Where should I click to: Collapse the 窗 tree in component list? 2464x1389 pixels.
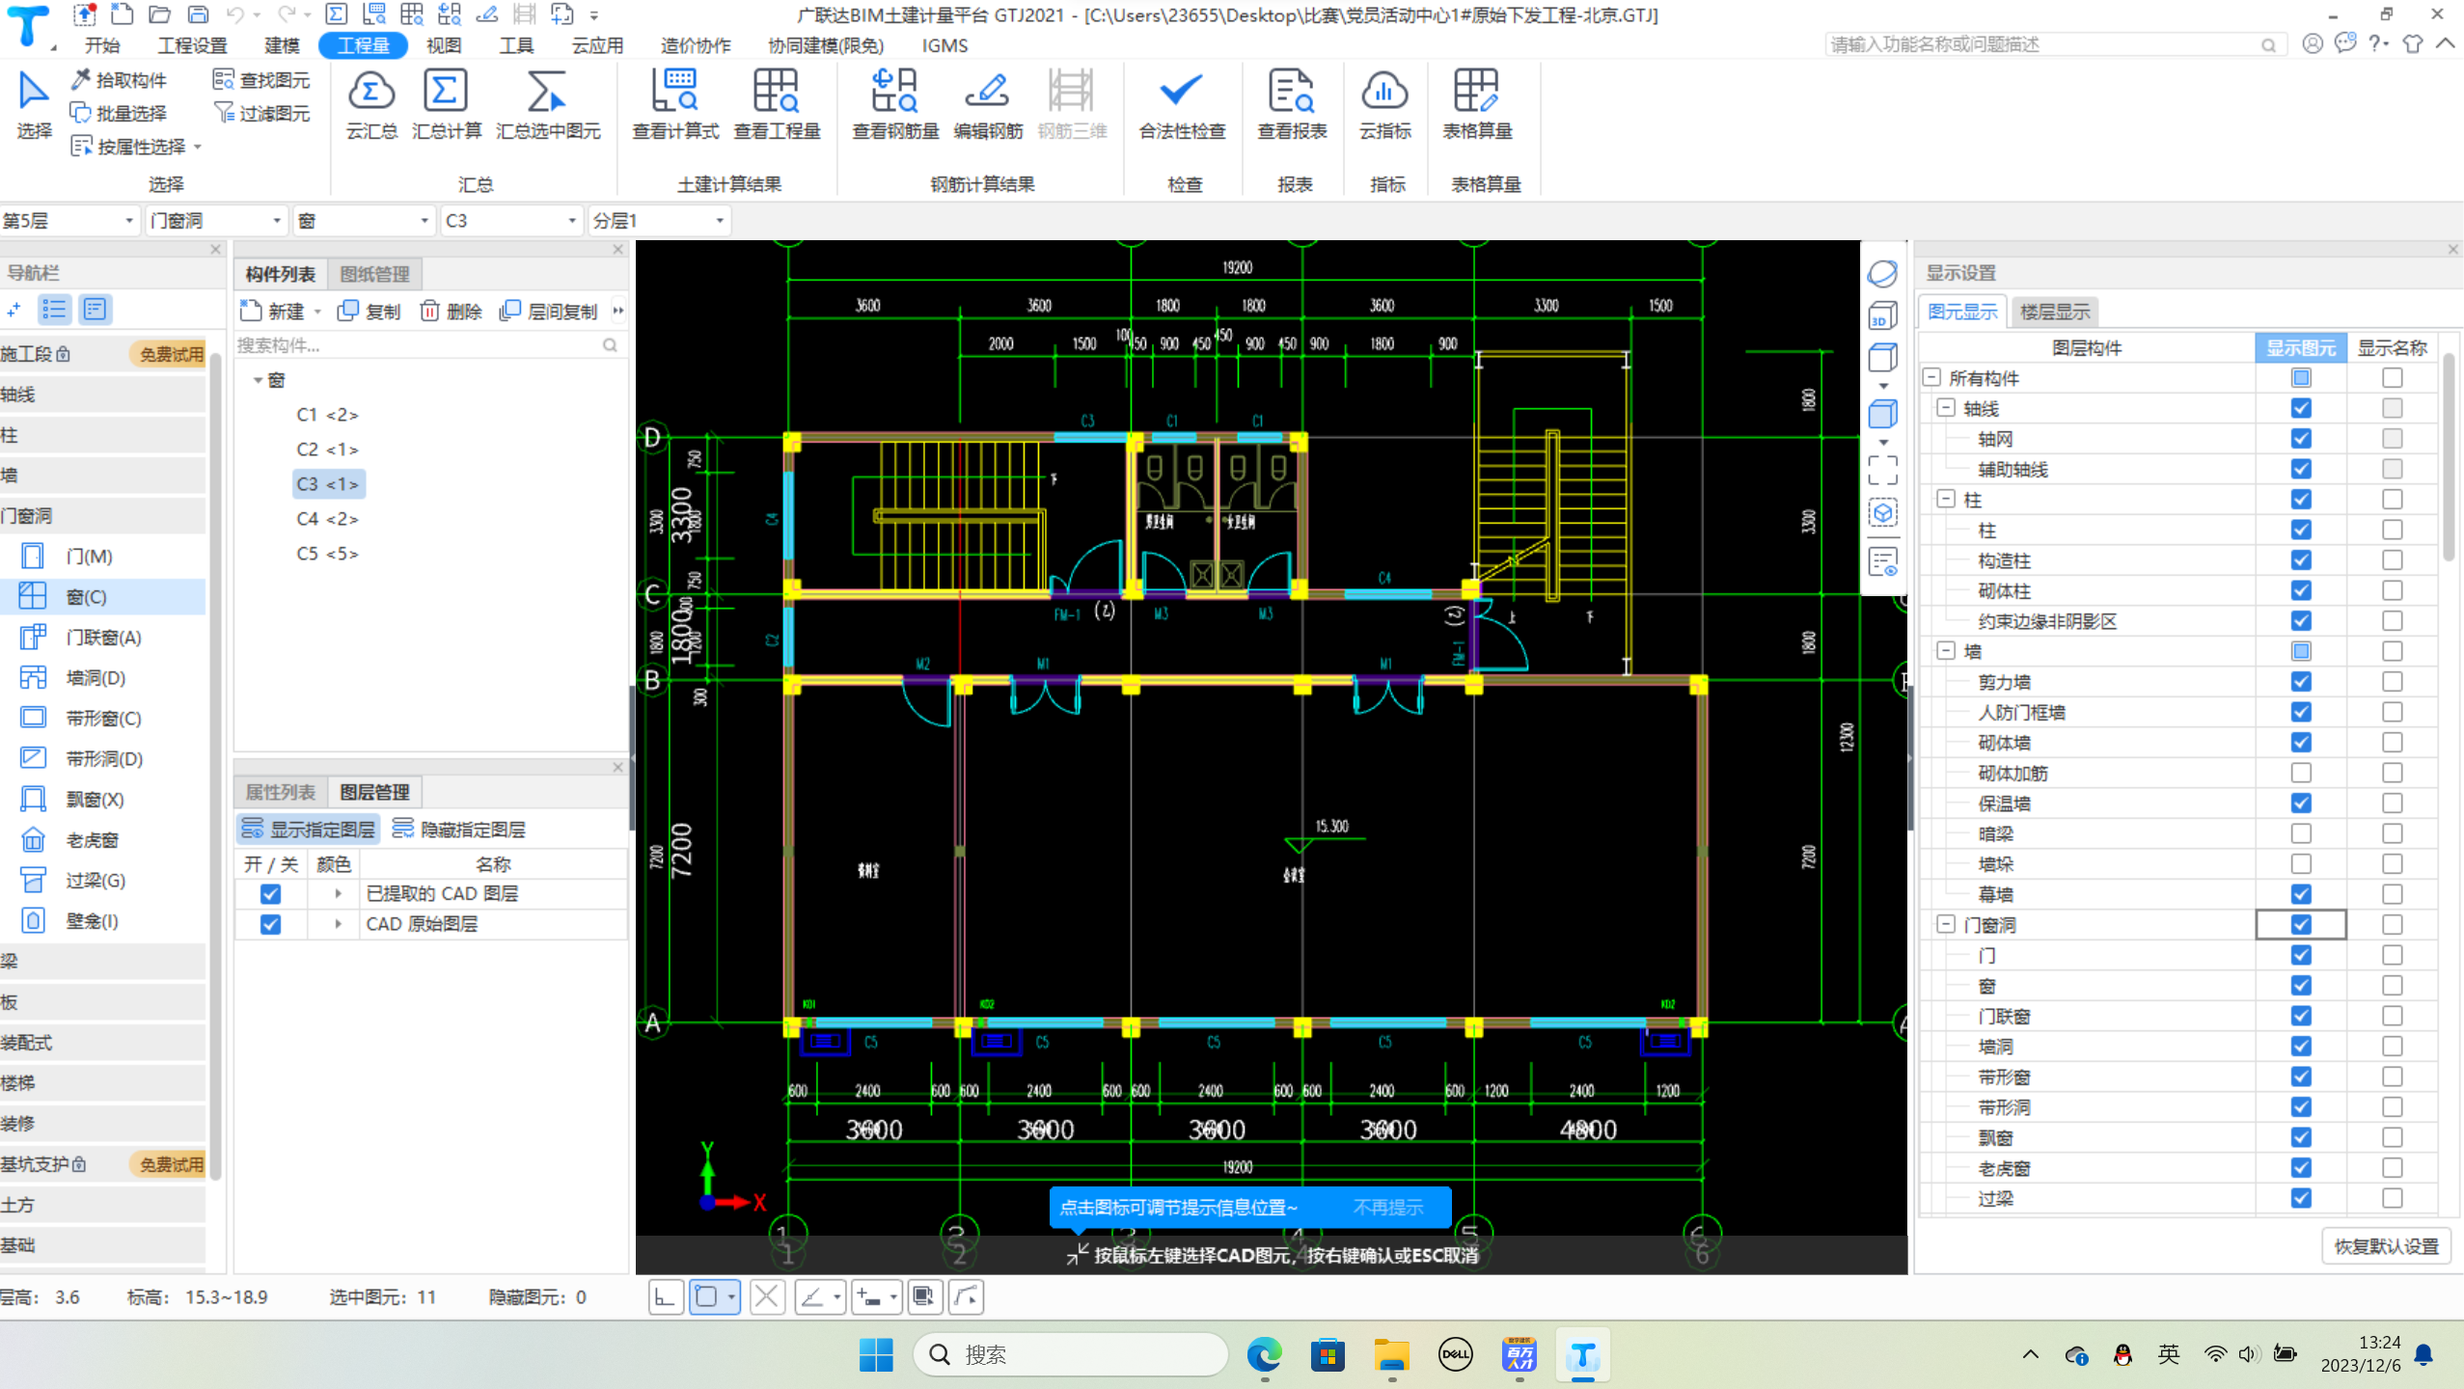[259, 380]
